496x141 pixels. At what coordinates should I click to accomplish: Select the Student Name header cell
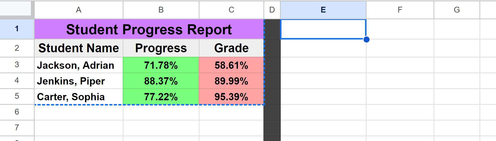tap(79, 48)
